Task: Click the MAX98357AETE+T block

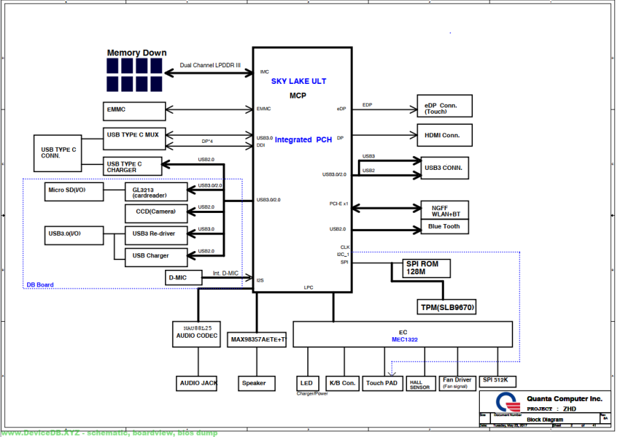Action: (x=257, y=340)
